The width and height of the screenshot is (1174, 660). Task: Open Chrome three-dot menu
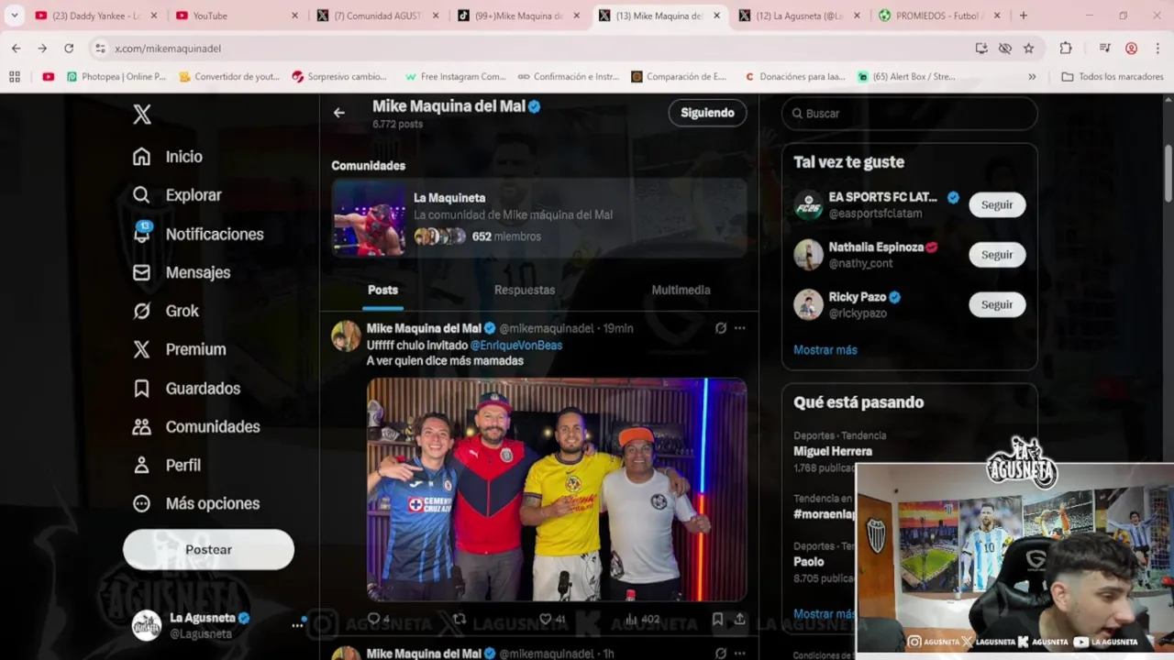point(1158,48)
